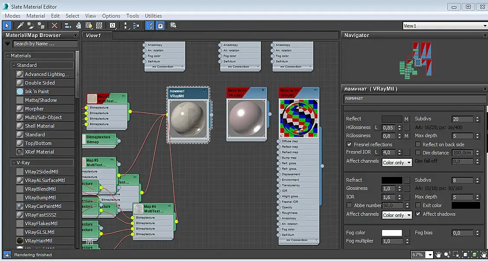
Task: Click the Search by Name field
Action: pos(45,44)
